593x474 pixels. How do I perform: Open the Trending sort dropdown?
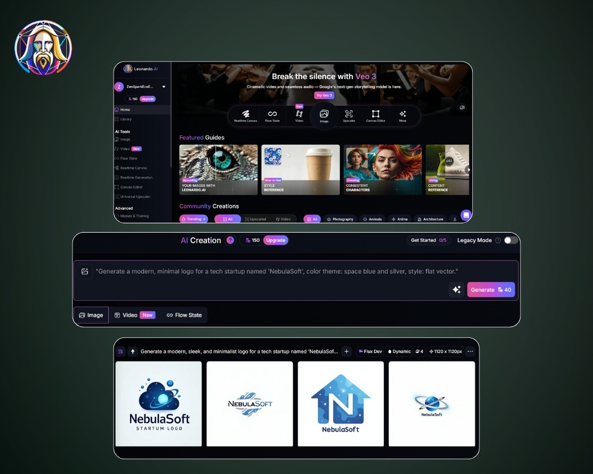click(194, 219)
